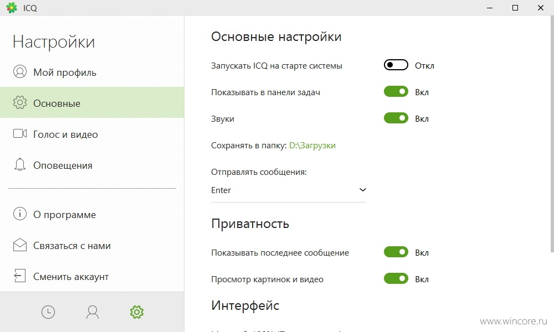554x332 pixels.
Task: Click the profile avatar icon beside Мой профиль
Action: click(20, 71)
